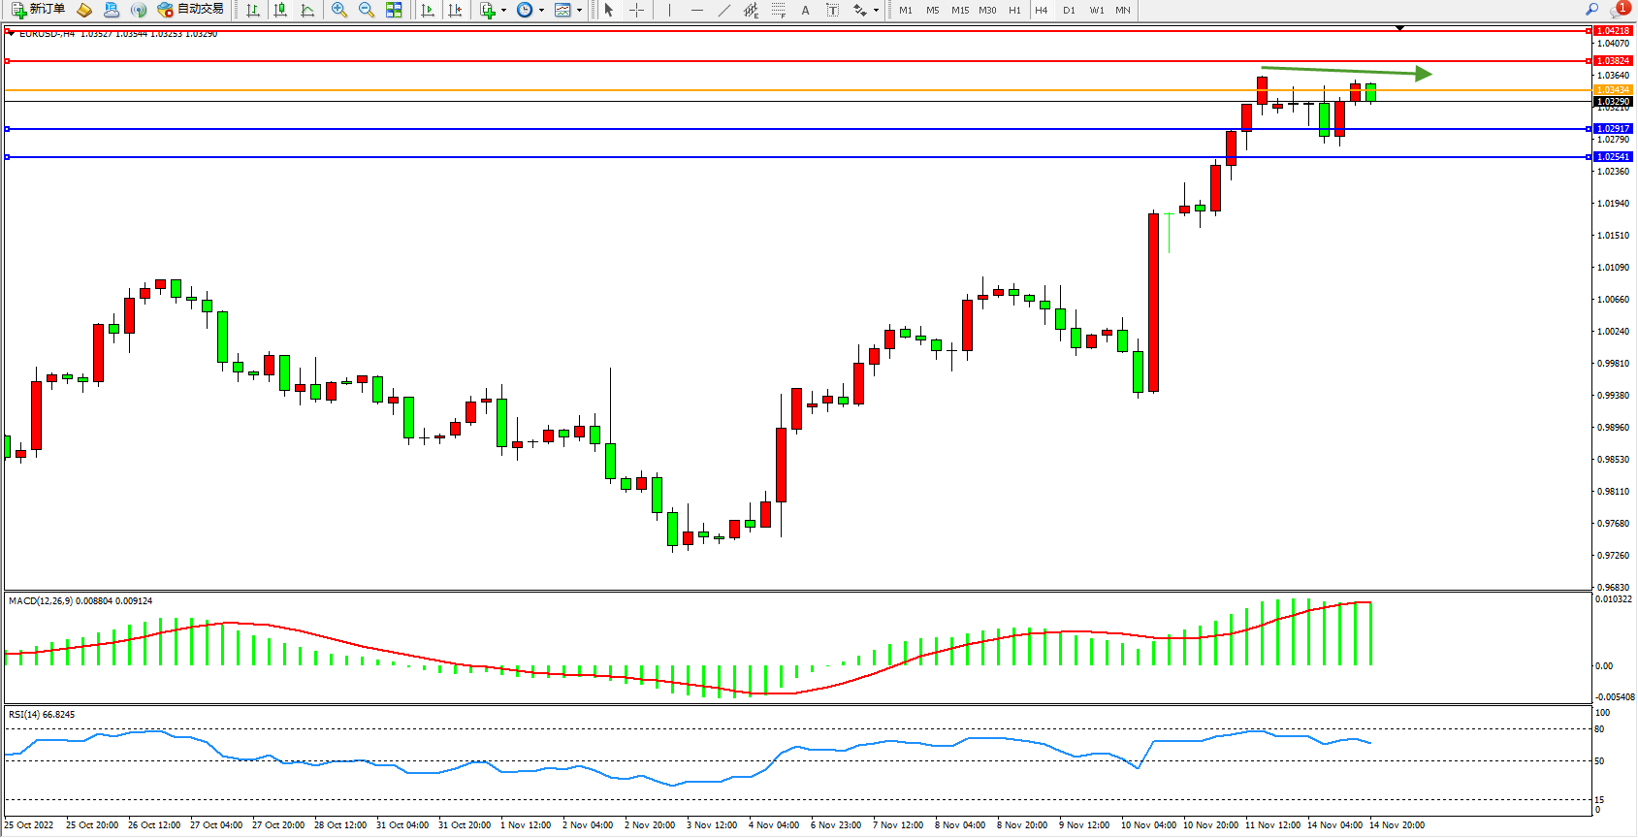Open search with the magnifier icon
This screenshot has height=838, width=1638.
1591,10
